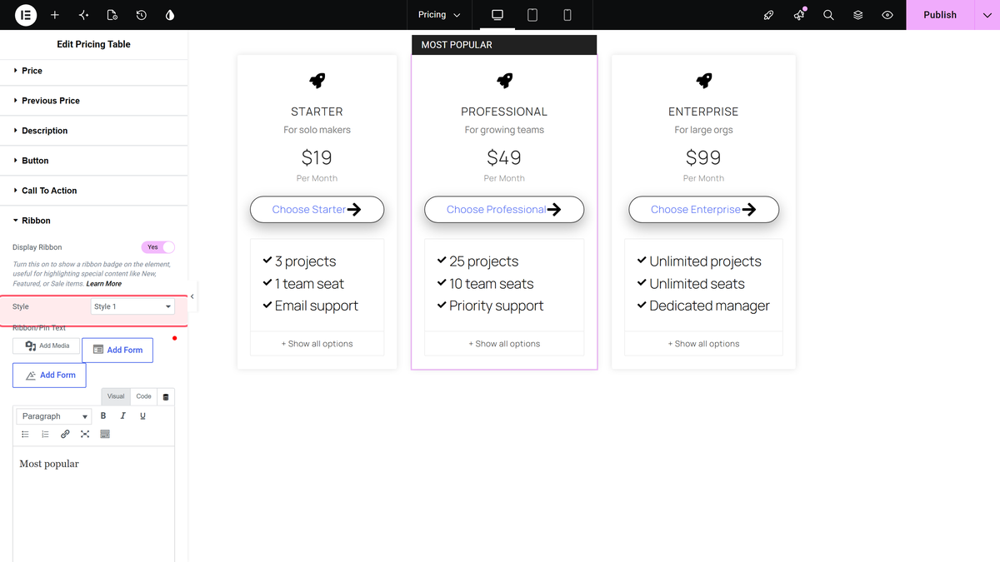Image resolution: width=1000 pixels, height=562 pixels.
Task: Open the structure layers icon
Action: 858,15
